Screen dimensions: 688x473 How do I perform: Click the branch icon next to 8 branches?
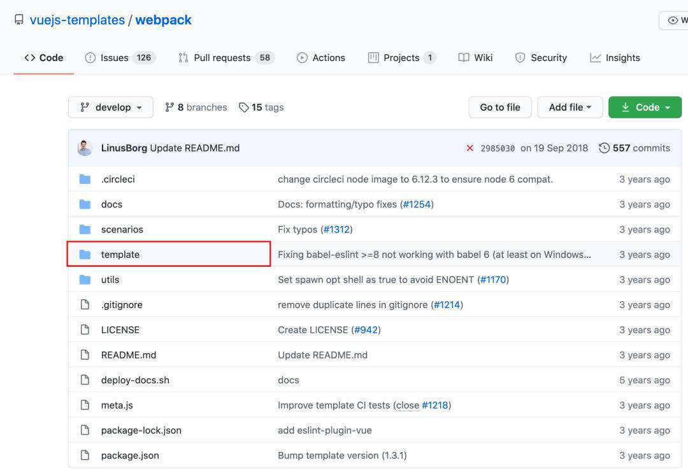click(x=169, y=108)
